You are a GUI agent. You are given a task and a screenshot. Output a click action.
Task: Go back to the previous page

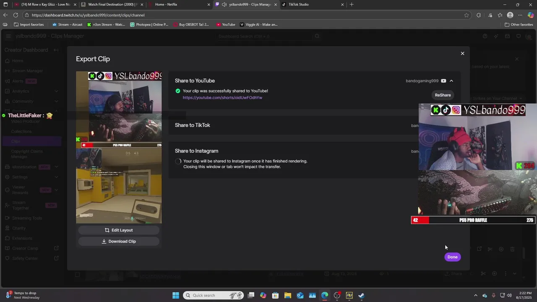tap(5, 15)
